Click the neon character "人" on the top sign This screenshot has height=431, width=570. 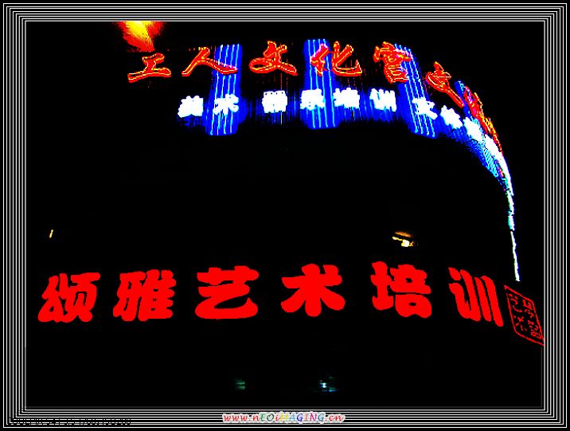[209, 62]
